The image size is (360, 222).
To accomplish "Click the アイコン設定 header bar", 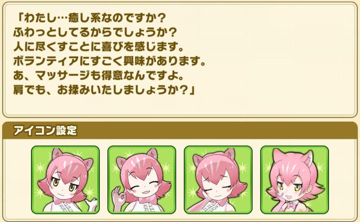I will (x=180, y=130).
